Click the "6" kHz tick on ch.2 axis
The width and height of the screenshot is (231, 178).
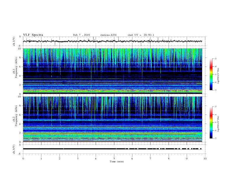point(20,115)
